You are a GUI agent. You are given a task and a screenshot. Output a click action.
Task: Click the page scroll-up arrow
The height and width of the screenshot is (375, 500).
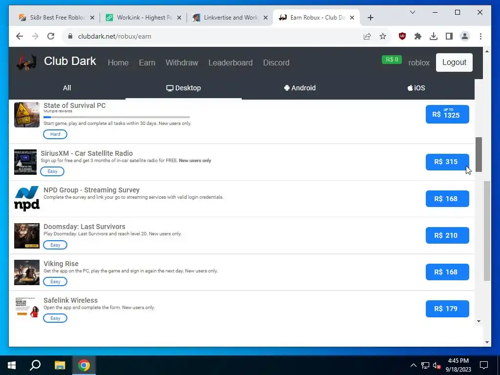(487, 51)
